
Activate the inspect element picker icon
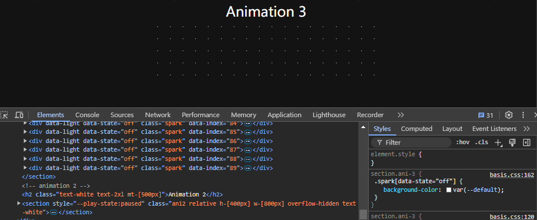pos(4,115)
